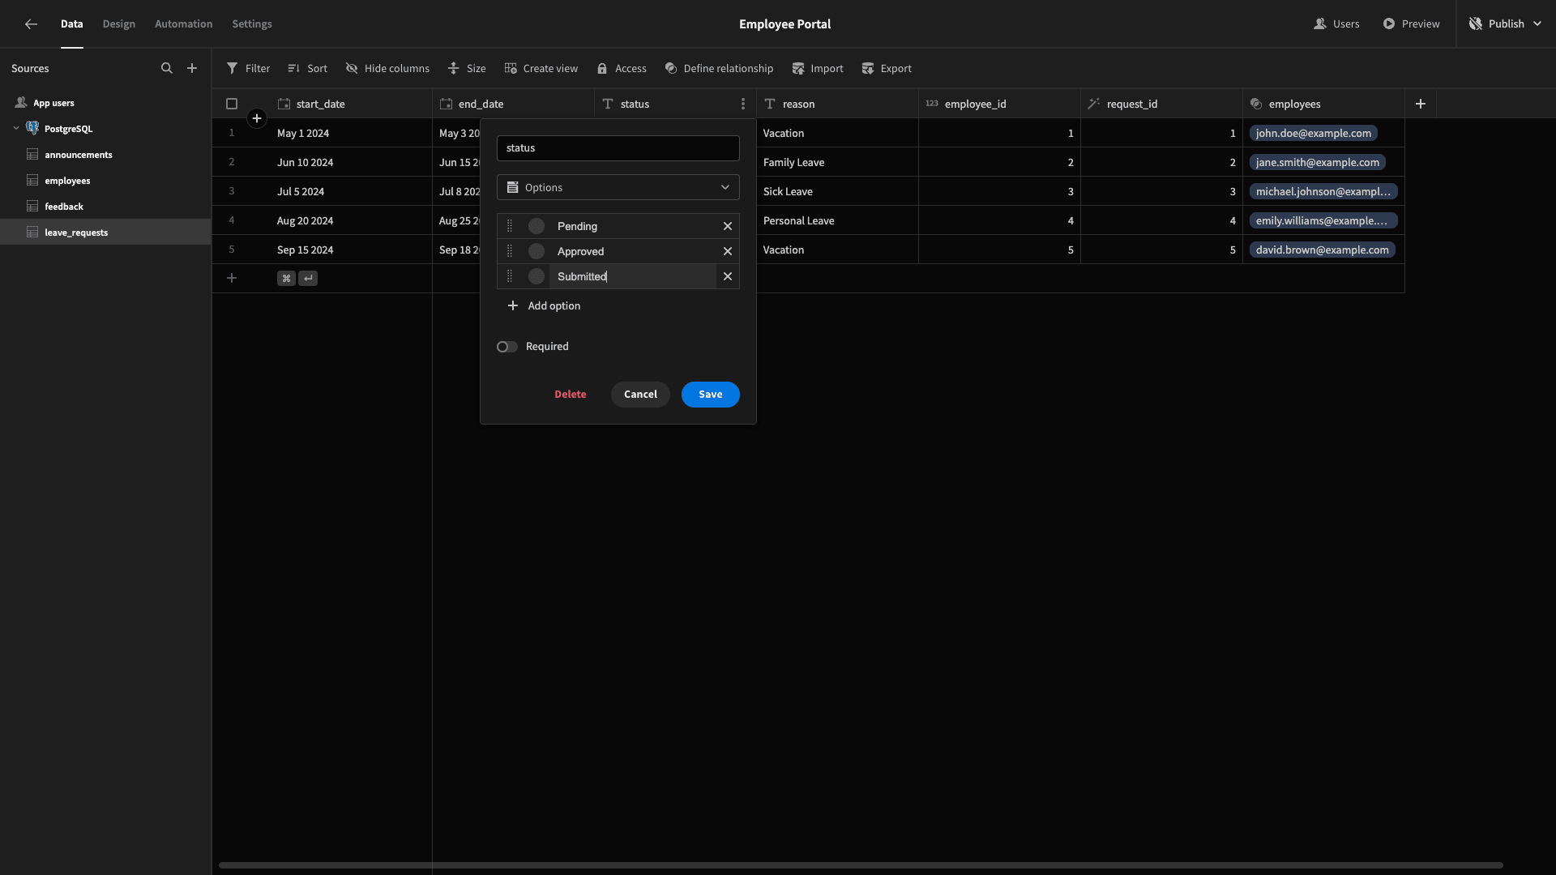Click the Add new column plus icon
The height and width of the screenshot is (875, 1556).
(x=1421, y=104)
